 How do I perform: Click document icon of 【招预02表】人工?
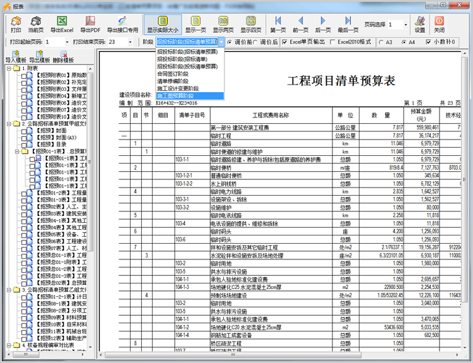29,206
